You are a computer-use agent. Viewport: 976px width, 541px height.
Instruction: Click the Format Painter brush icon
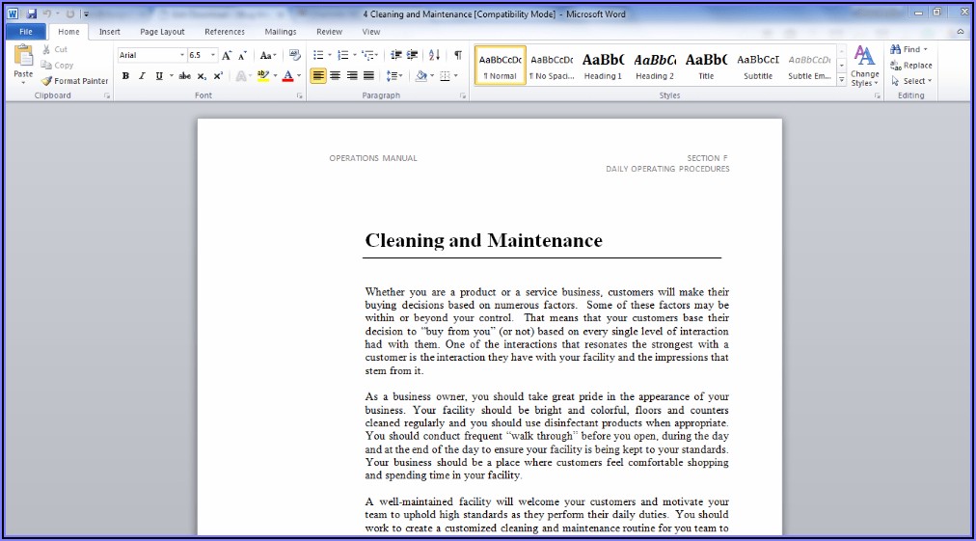click(x=47, y=81)
